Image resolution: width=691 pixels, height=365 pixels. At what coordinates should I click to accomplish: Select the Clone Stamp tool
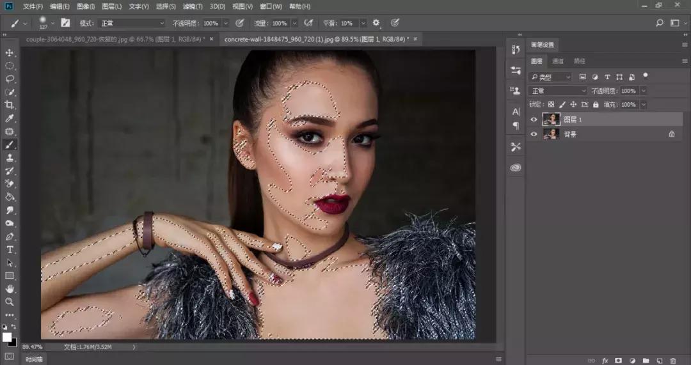10,157
